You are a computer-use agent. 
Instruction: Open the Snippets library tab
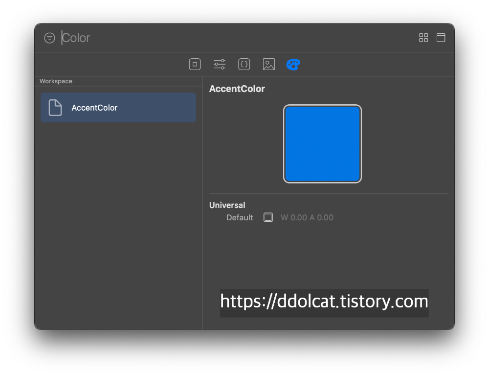tap(244, 64)
